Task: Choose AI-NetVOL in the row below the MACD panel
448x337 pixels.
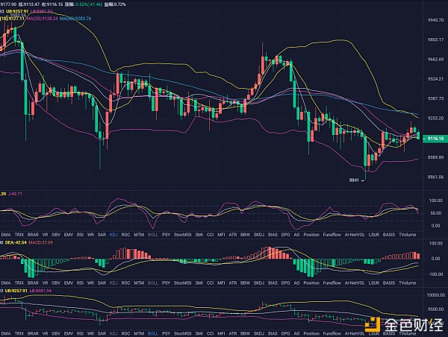Action: tap(355, 283)
